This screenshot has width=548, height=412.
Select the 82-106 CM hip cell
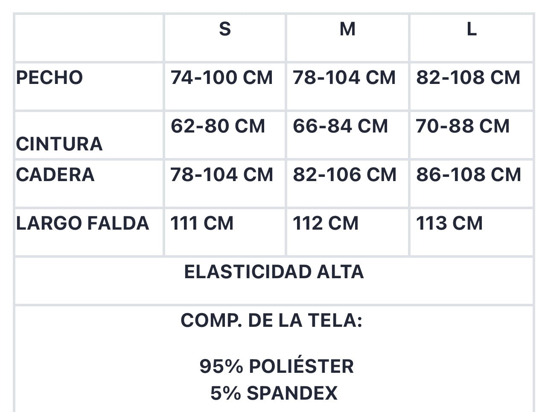(x=347, y=184)
